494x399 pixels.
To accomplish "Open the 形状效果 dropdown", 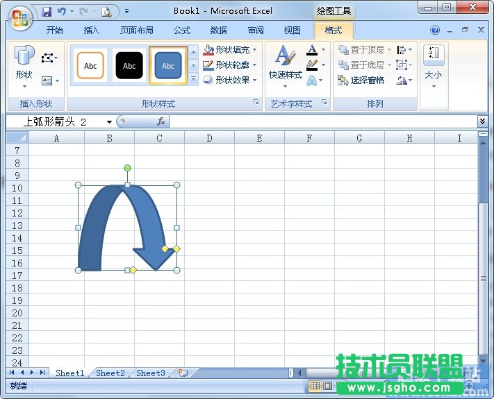I will click(x=255, y=80).
